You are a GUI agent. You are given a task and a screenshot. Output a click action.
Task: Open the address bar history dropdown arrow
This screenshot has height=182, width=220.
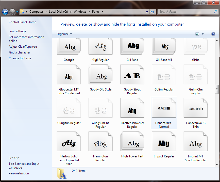tap(147, 12)
